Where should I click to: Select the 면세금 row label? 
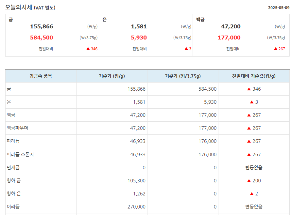[x=13, y=167]
